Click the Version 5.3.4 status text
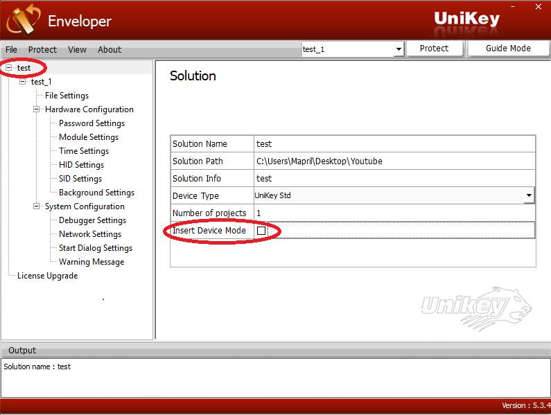The width and height of the screenshot is (551, 415). coord(526,405)
